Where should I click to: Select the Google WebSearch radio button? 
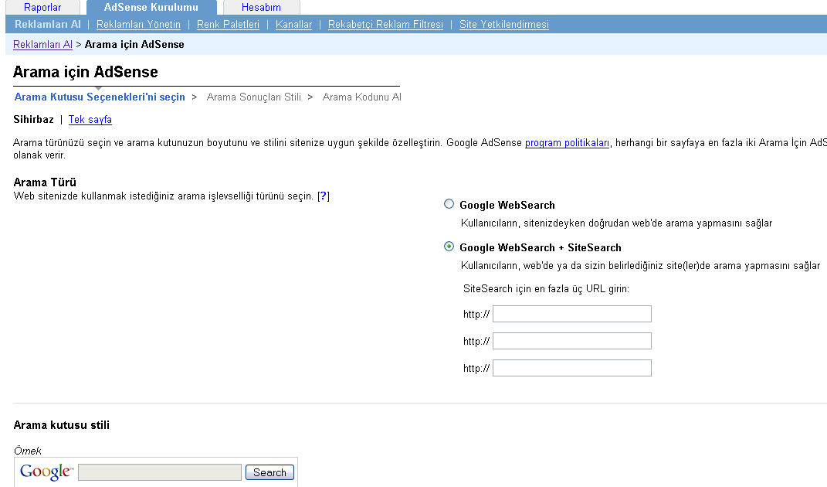pyautogui.click(x=449, y=204)
